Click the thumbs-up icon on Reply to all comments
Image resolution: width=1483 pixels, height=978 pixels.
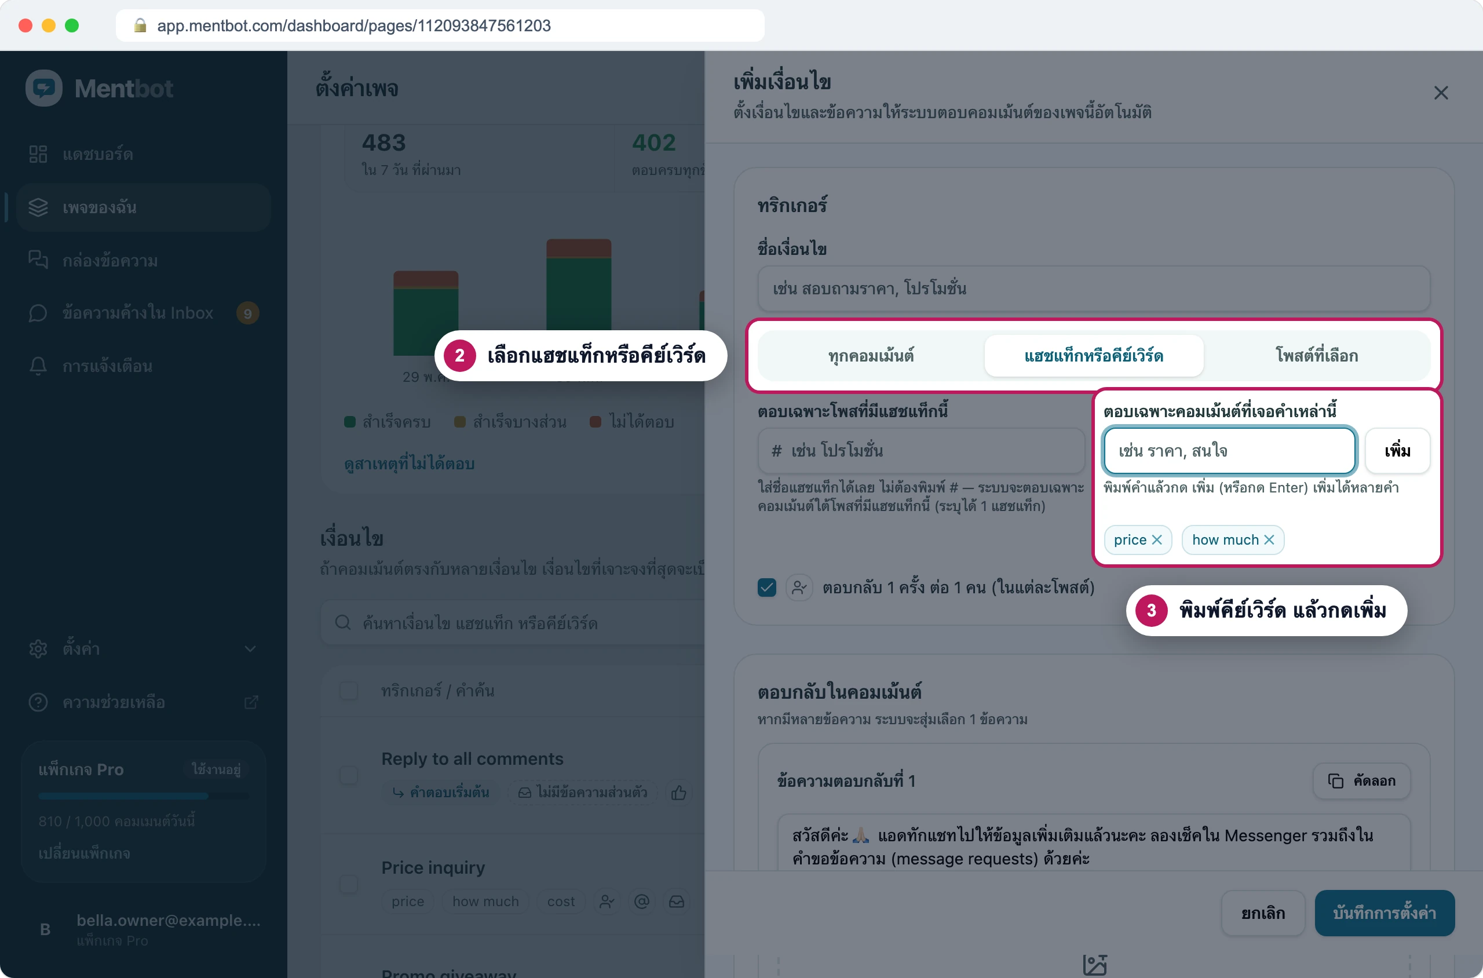click(678, 793)
